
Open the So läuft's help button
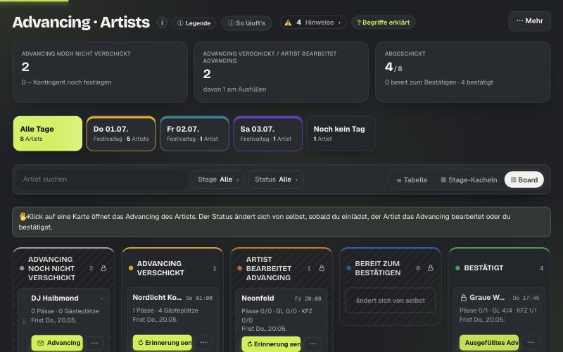[x=247, y=23]
